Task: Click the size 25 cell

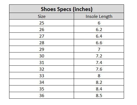Action: [42, 23]
